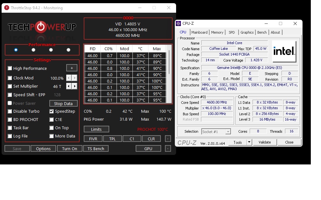This screenshot has width=321, height=200.
Task: Uncheck the SpeedStep checkbox
Action: coord(51,111)
